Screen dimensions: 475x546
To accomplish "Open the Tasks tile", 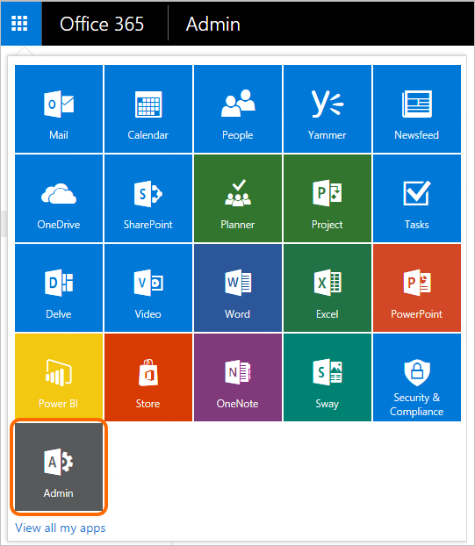I will point(417,198).
